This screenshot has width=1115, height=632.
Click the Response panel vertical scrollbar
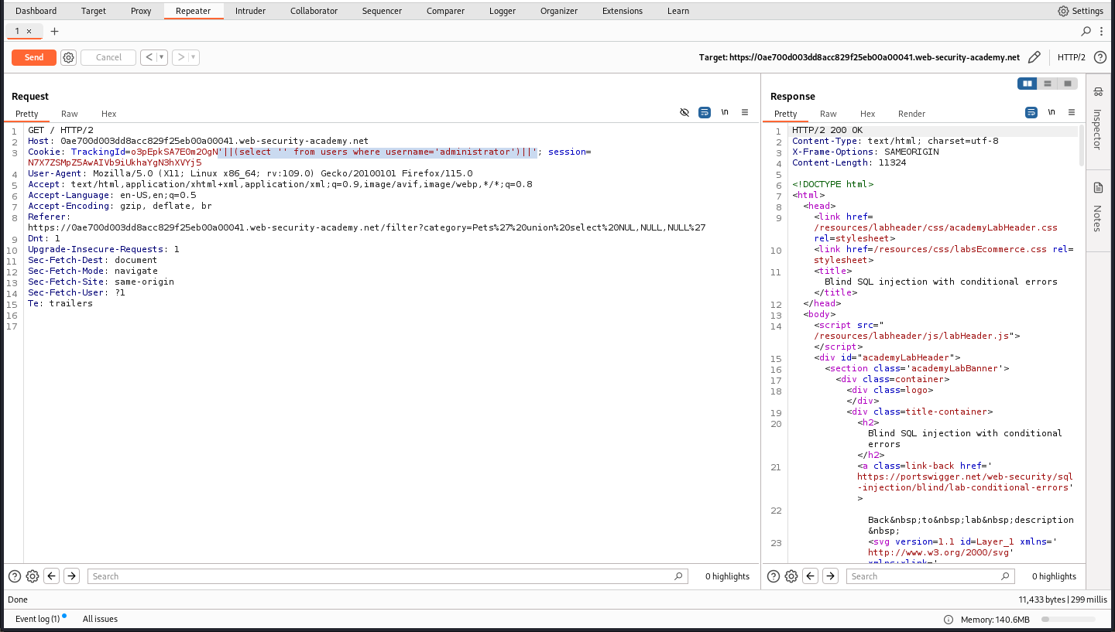coord(1082,145)
